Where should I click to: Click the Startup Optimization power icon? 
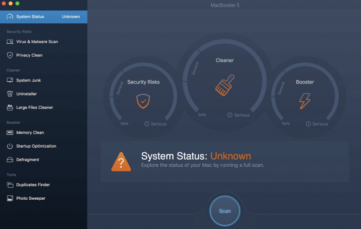[x=10, y=146]
